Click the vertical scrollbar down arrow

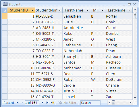(135, 98)
